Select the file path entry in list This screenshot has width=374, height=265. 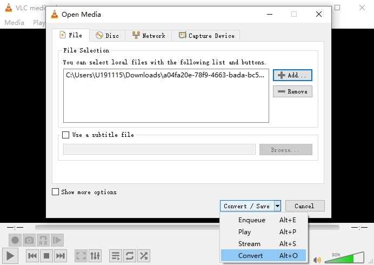(x=165, y=75)
